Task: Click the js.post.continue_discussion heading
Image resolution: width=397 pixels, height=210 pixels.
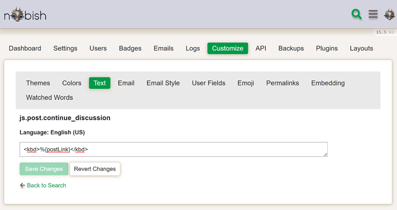Action: pyautogui.click(x=65, y=118)
